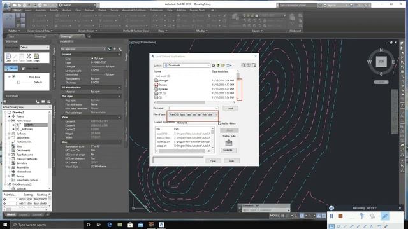The image size is (408, 229).
Task: Open the Views menu dropdown in dialog
Action: (x=229, y=66)
